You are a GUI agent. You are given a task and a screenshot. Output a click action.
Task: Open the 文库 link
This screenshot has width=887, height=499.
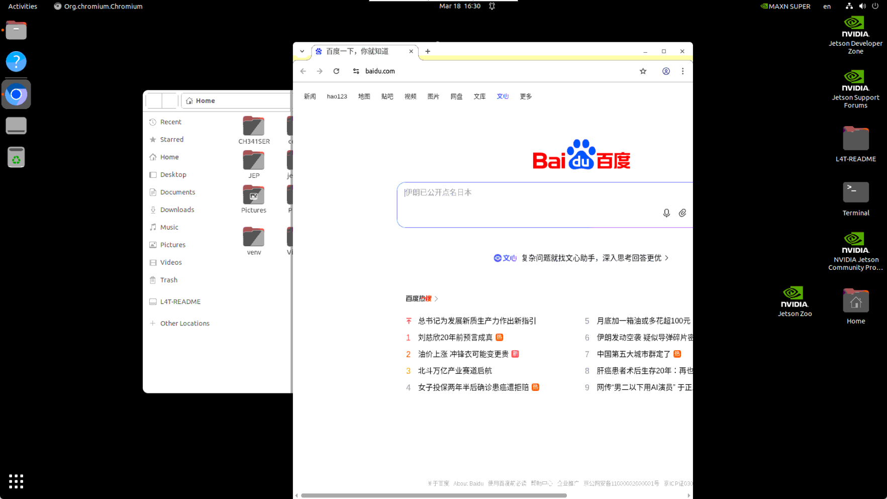(479, 96)
